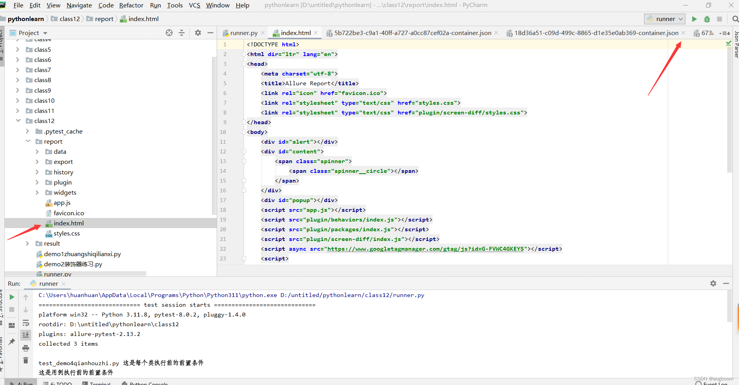The width and height of the screenshot is (739, 385).
Task: Close the runner tab in Run panel
Action: pyautogui.click(x=64, y=283)
